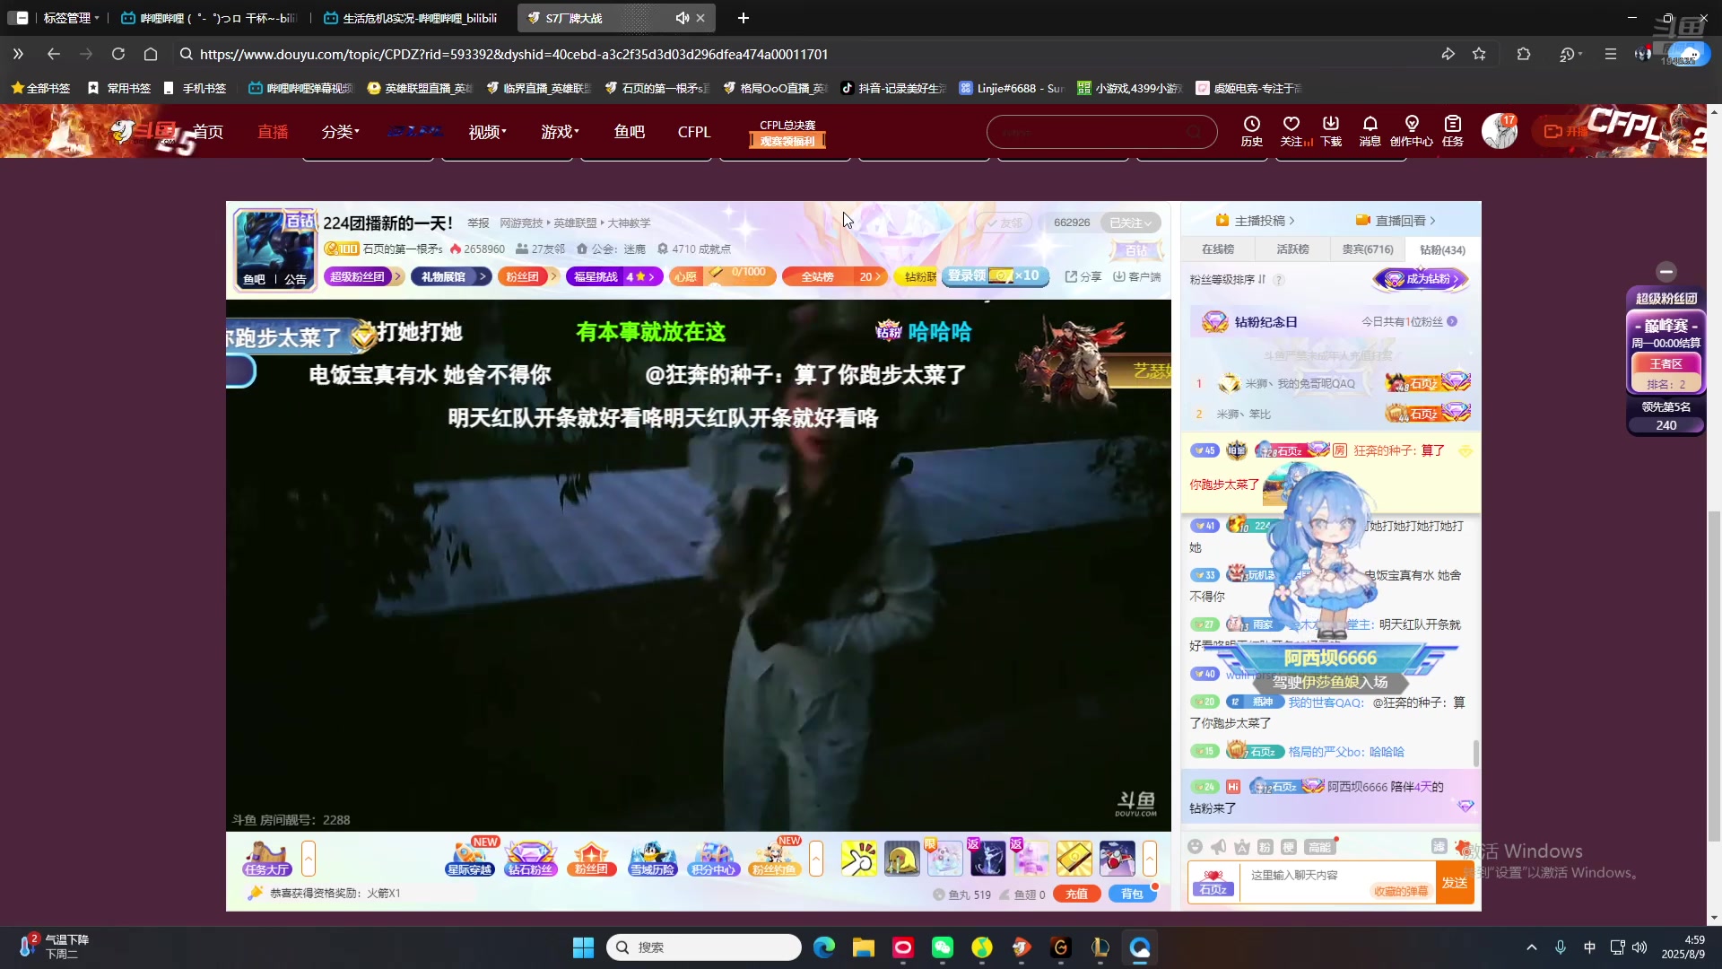Click 成为钻粉 button
1722x969 pixels.
click(1421, 279)
